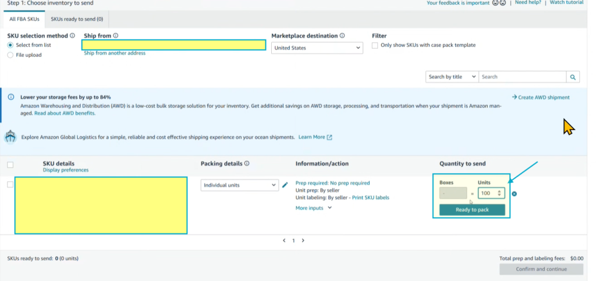
Task: Click the pencil icon to edit packing details
Action: [285, 185]
